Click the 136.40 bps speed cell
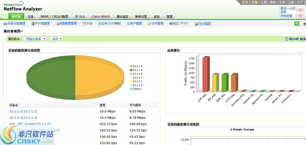Image resolution: width=306 pixels, height=145 pixels. coord(108,137)
